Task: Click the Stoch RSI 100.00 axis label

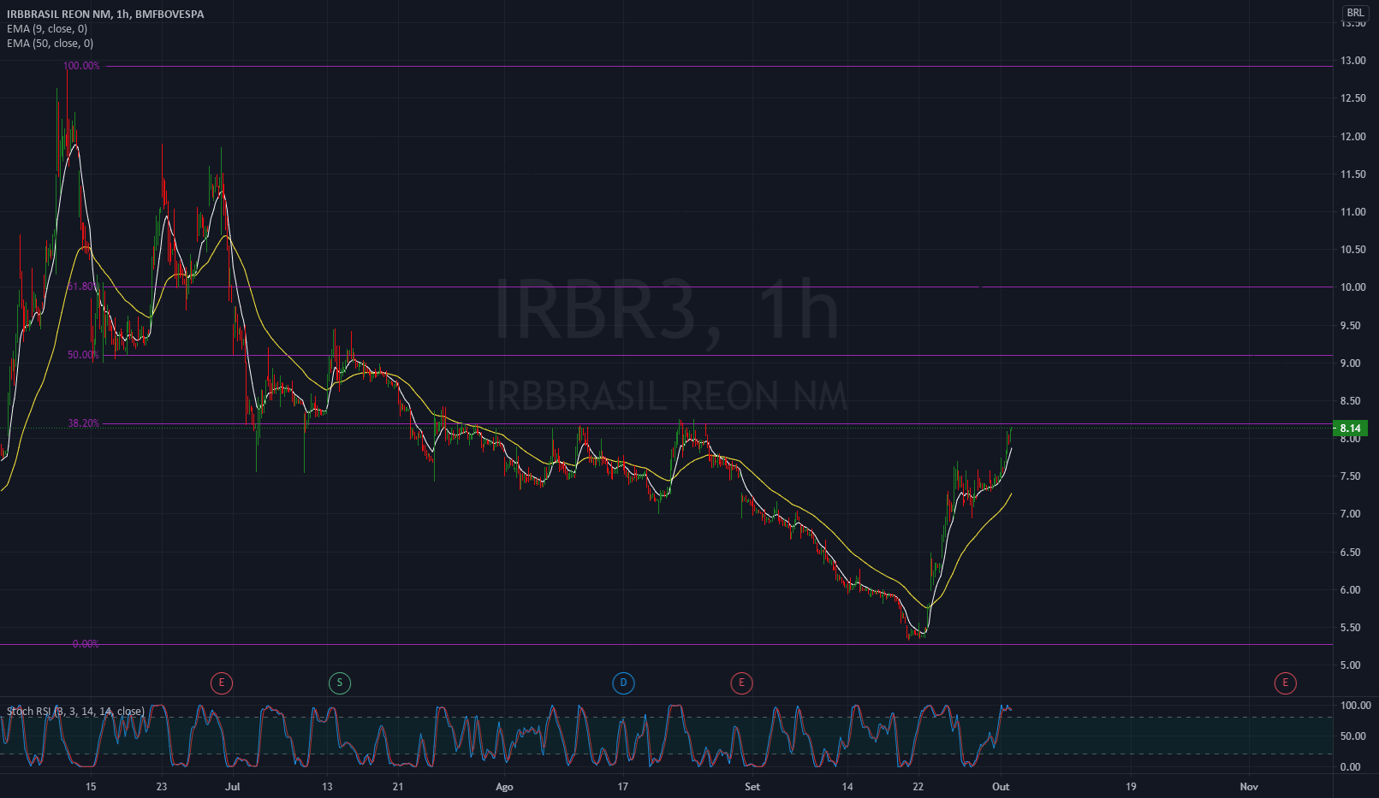Action: [x=1356, y=706]
